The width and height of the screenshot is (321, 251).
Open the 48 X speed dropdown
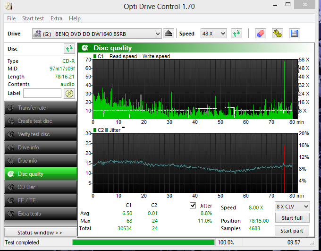(x=214, y=34)
